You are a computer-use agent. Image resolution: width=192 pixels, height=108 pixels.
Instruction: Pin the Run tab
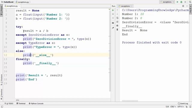pyautogui.click(x=113, y=28)
